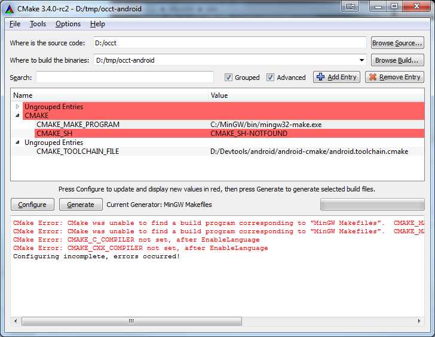
Task: Collapse the CMAKE group
Action: click(x=17, y=116)
